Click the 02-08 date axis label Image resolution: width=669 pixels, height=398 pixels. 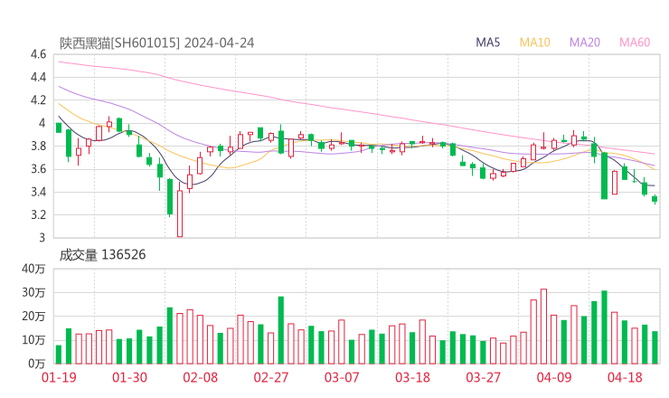click(x=201, y=377)
